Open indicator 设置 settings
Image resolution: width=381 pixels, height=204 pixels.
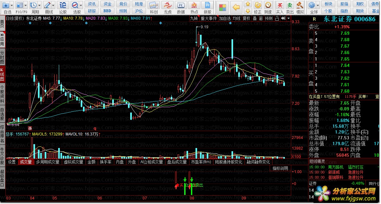12,162
